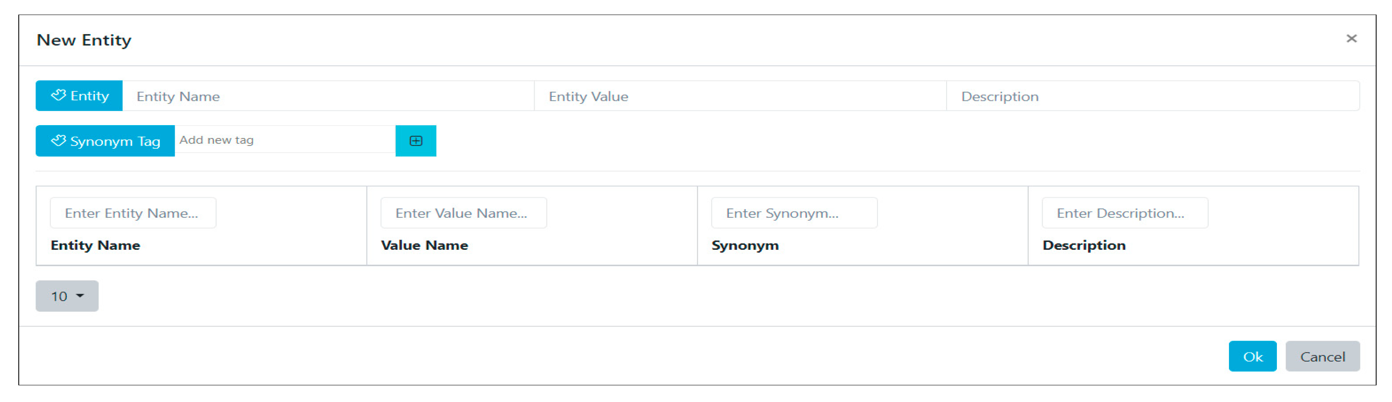The image size is (1392, 402).
Task: Click the blue Entity label button
Action: [79, 96]
